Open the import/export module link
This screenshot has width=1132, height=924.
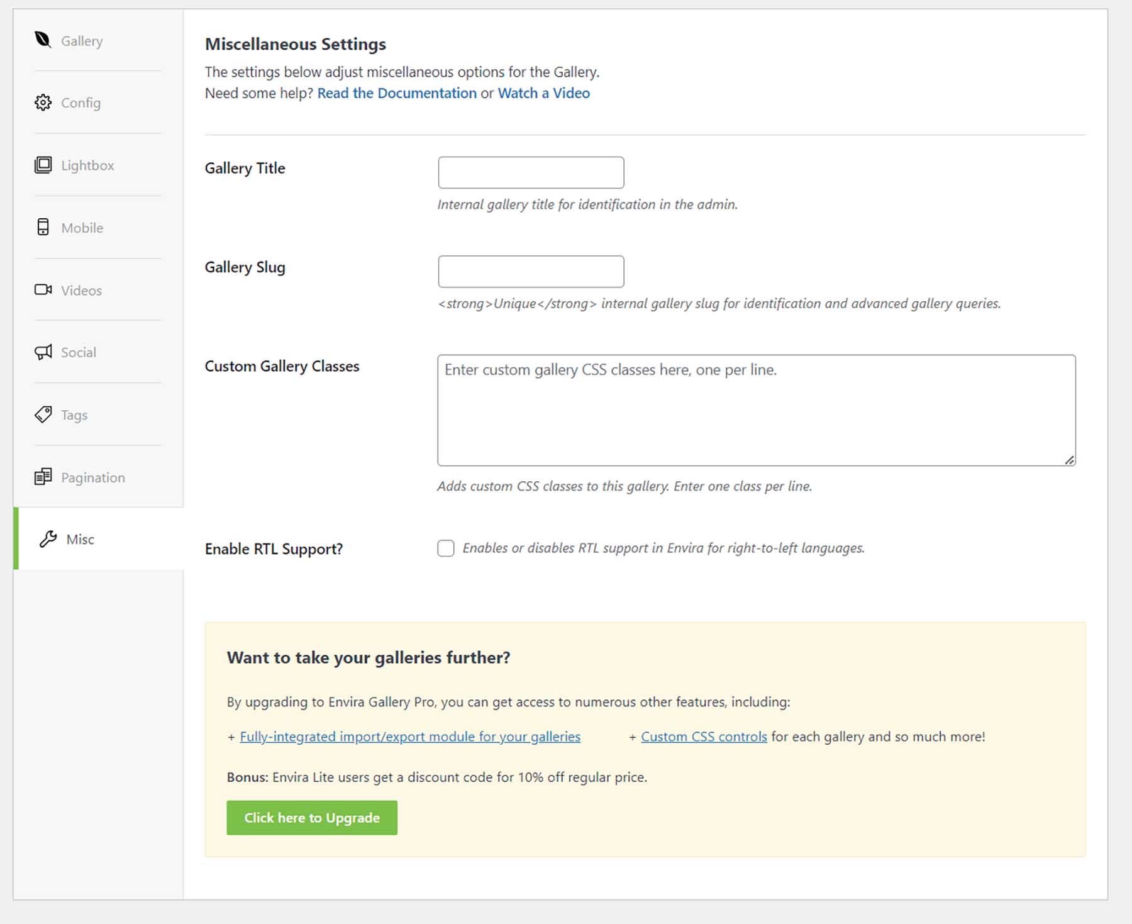pos(409,737)
